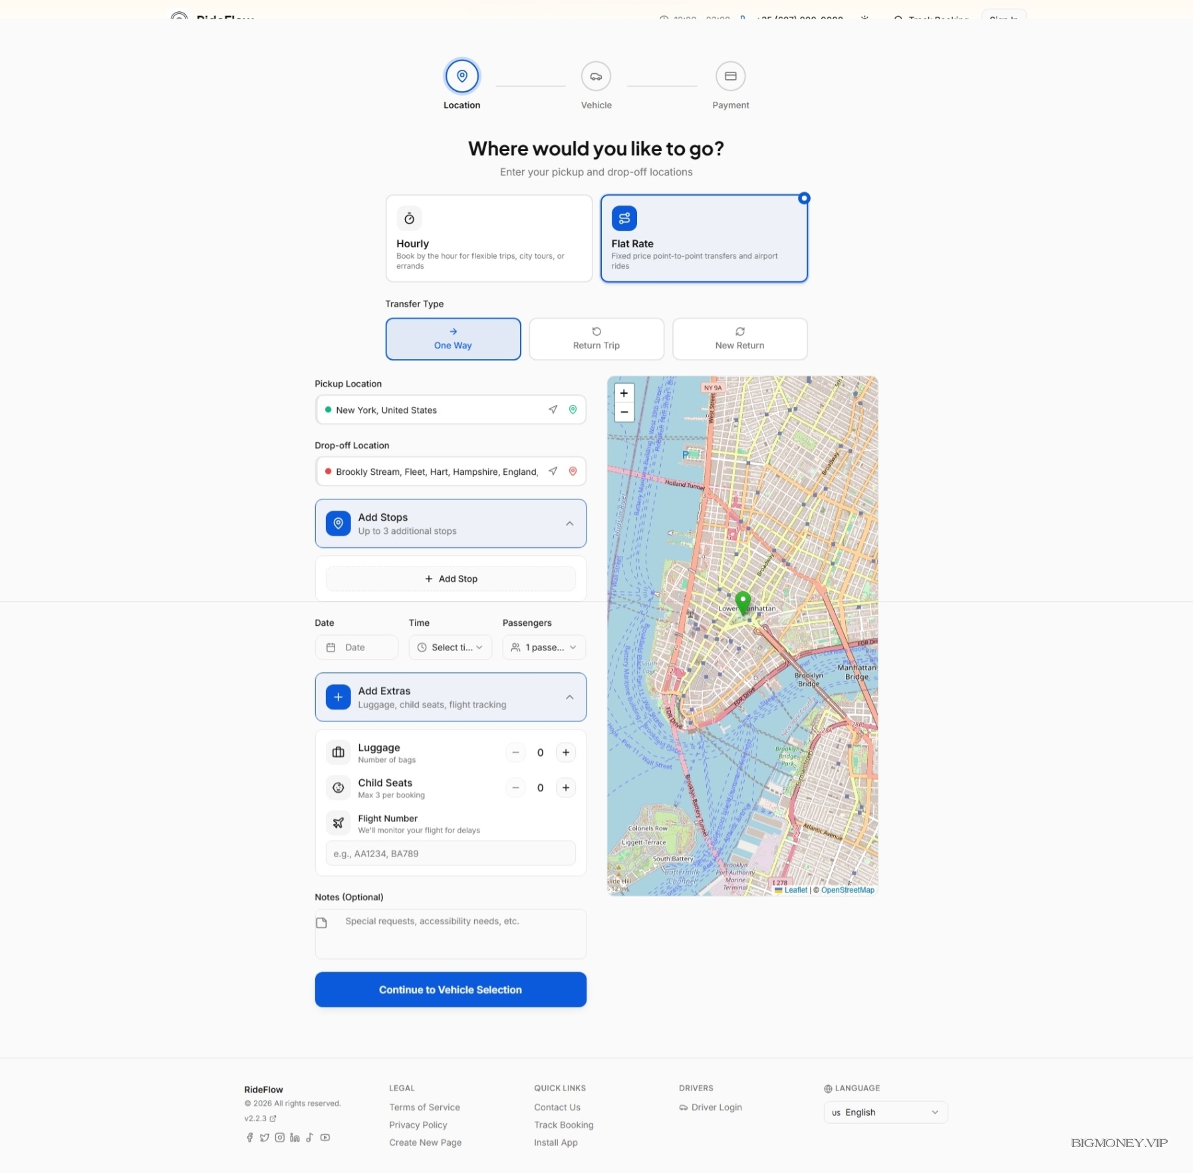Screen dimensions: 1193x1173
Task: Select the Flat Rate booking option
Action: (x=704, y=238)
